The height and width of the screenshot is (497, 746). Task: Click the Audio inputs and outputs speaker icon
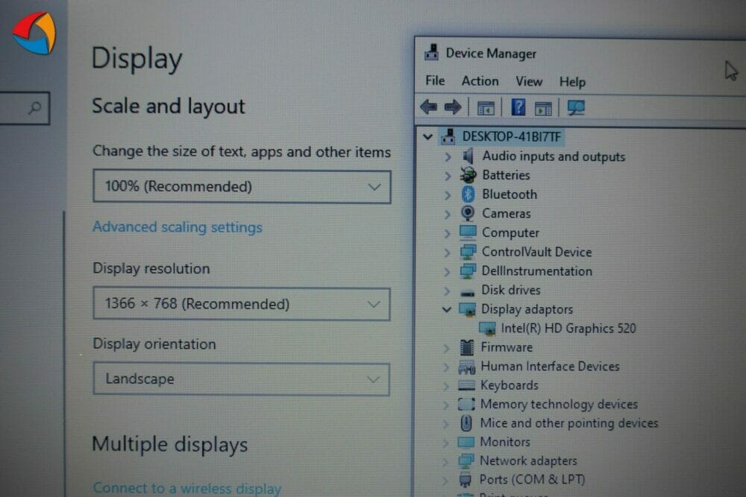[x=468, y=156]
